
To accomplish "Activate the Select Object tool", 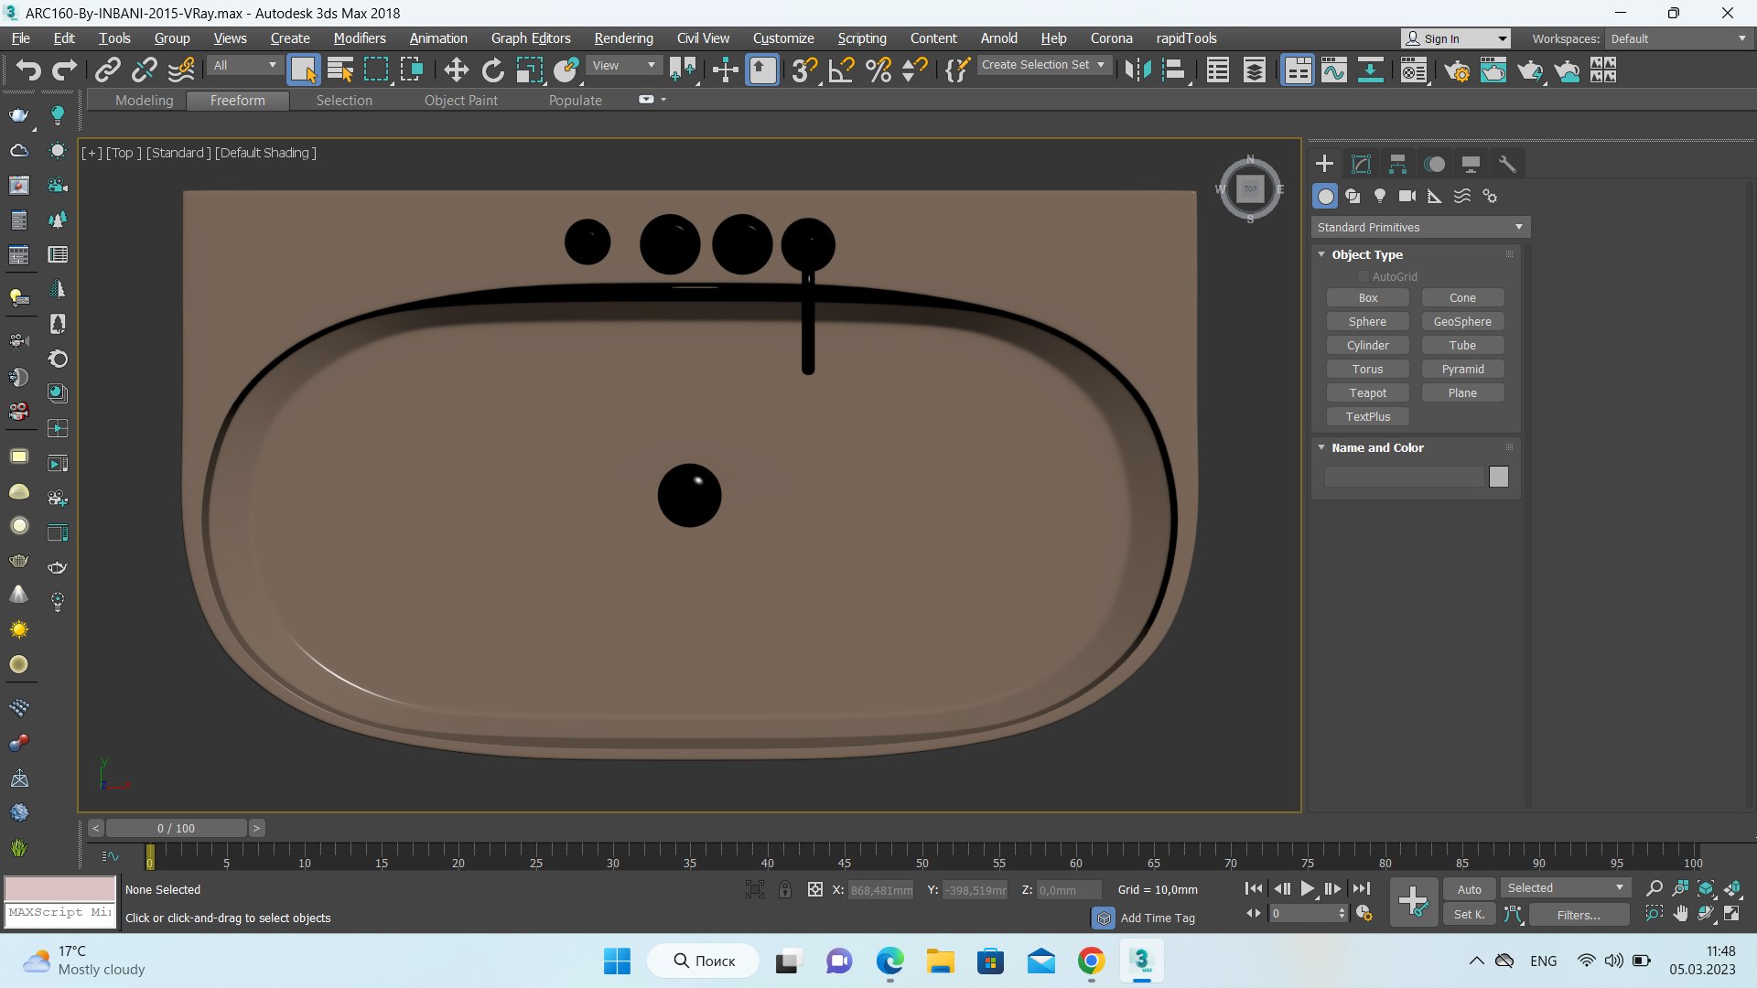I will click(x=303, y=70).
